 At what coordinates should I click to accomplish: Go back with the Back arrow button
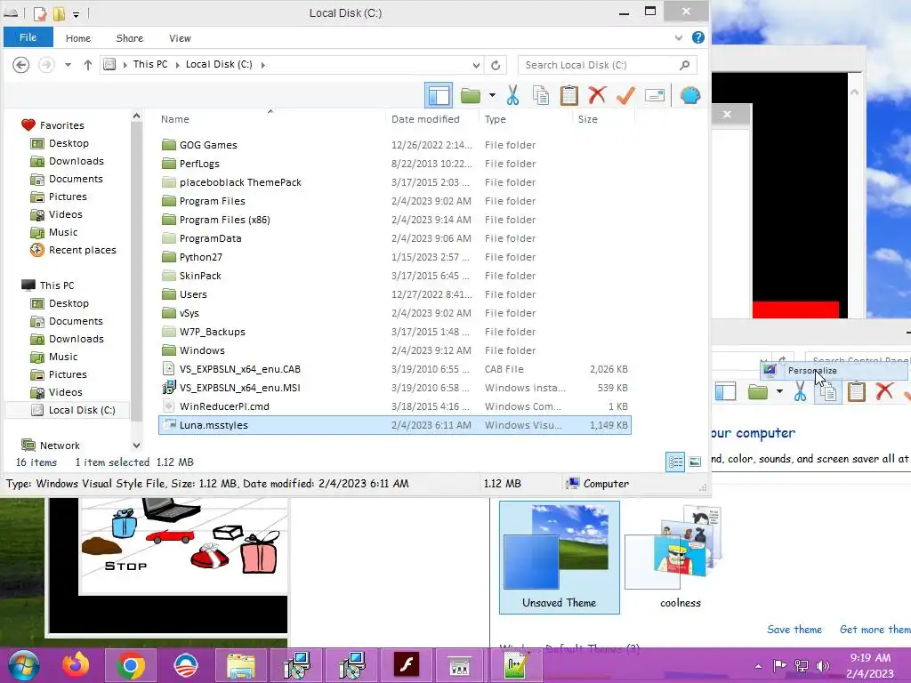pos(21,64)
